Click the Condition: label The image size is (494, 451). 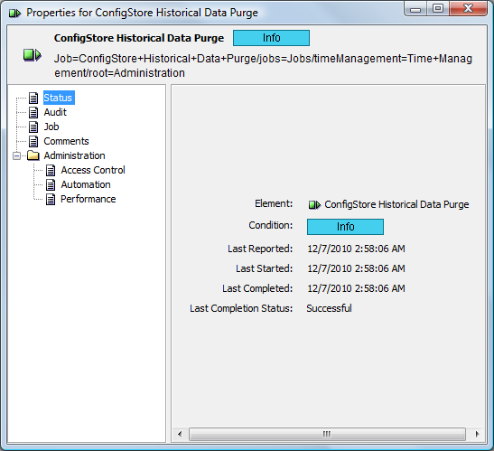coord(271,226)
